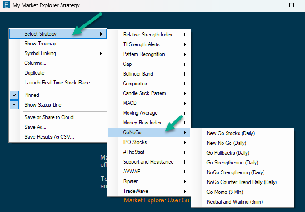Maximize the Market Explorer window

click(292, 5)
